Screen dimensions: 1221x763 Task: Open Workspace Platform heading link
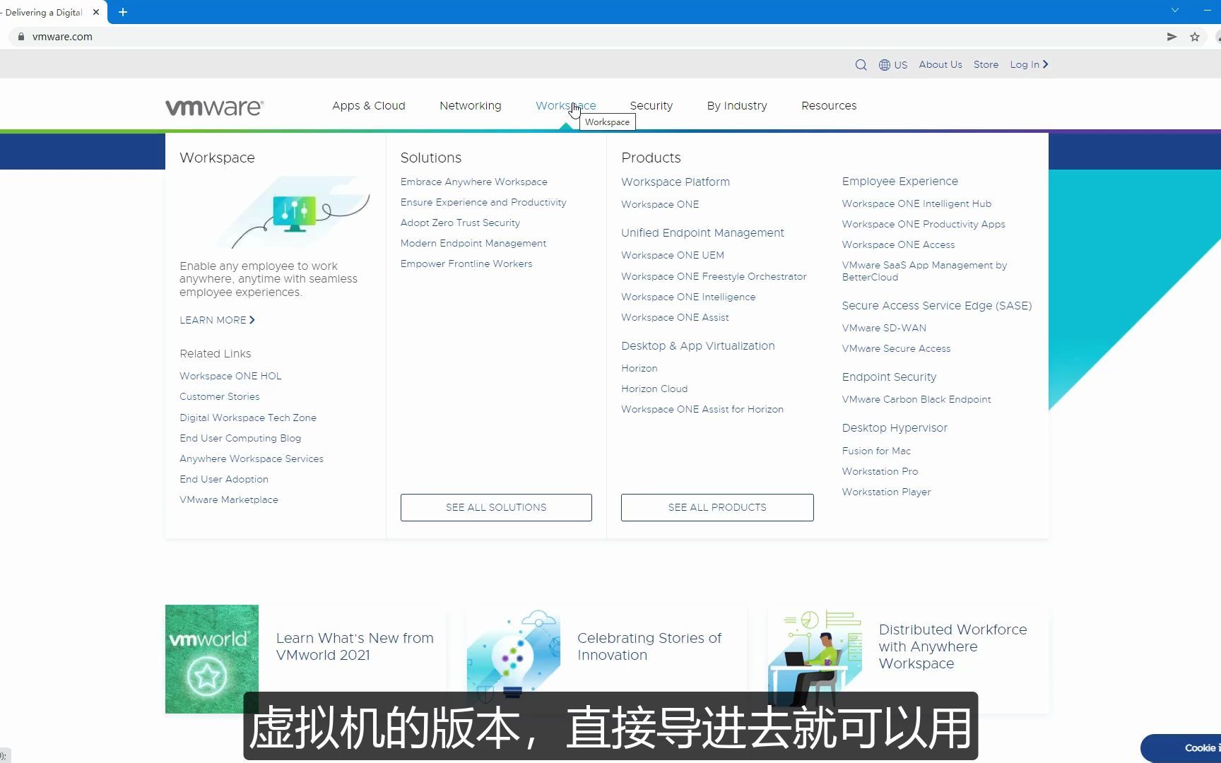click(676, 182)
